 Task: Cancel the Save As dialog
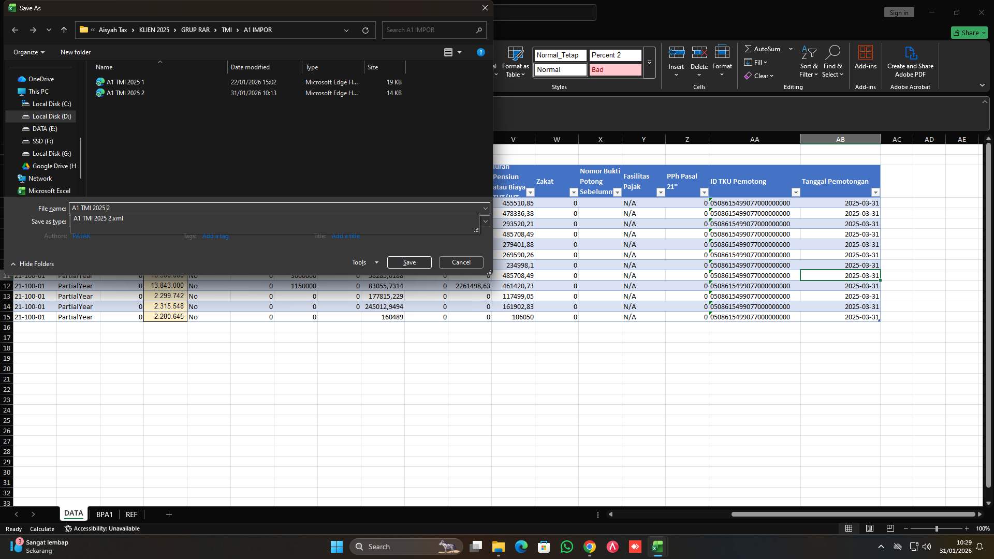click(461, 262)
